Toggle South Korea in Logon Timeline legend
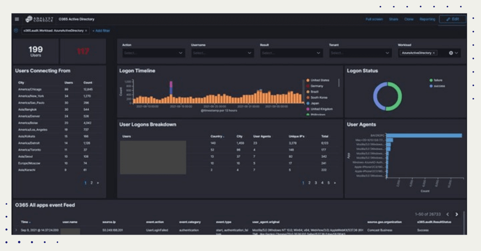 tap(317, 97)
